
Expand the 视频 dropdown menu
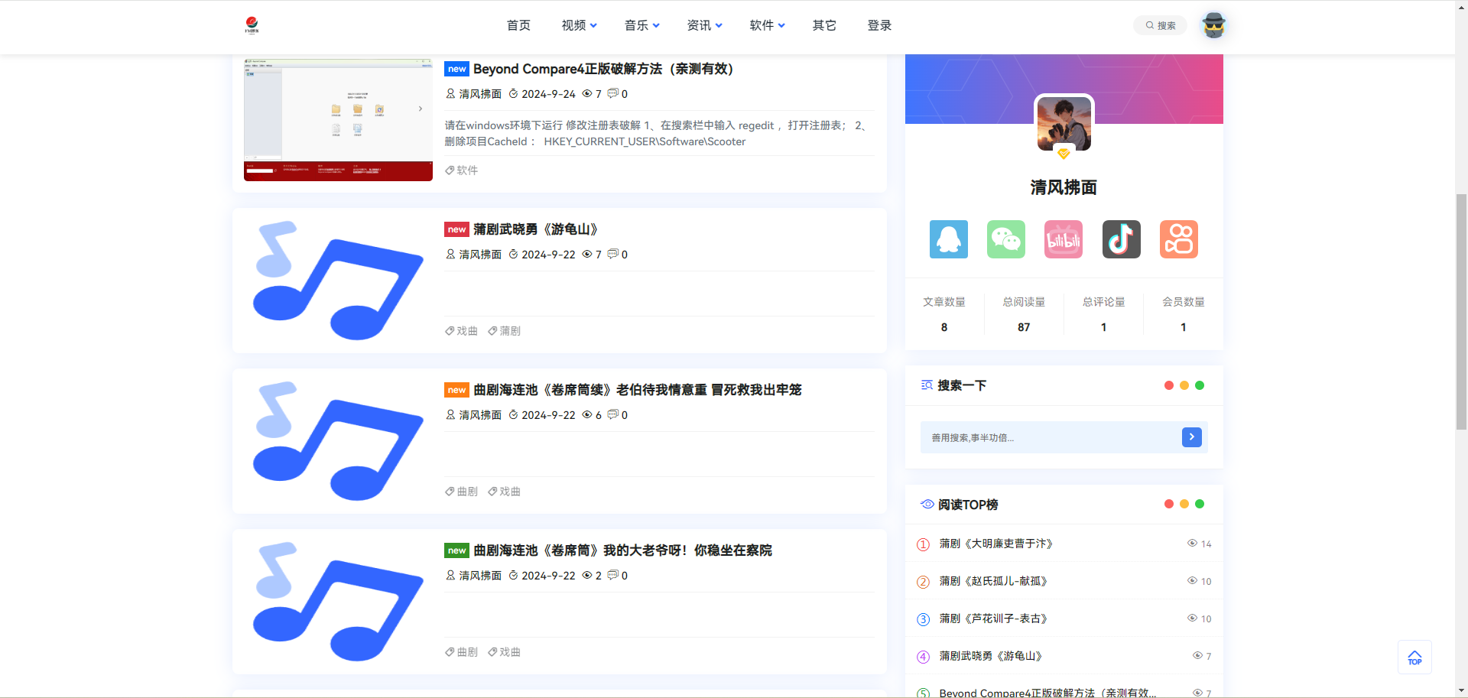tap(580, 25)
